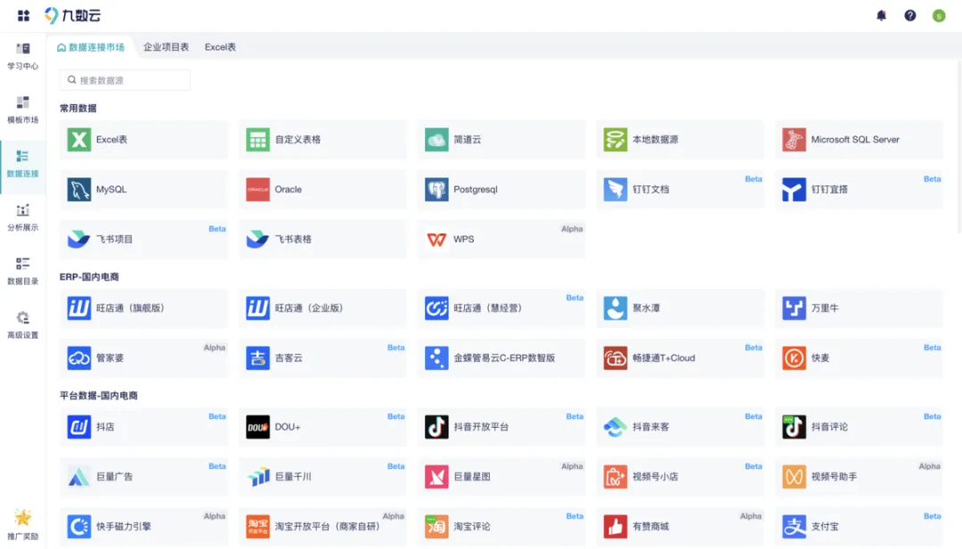The image size is (962, 549).
Task: Switch to the 企业项目表 tab
Action: coord(166,47)
